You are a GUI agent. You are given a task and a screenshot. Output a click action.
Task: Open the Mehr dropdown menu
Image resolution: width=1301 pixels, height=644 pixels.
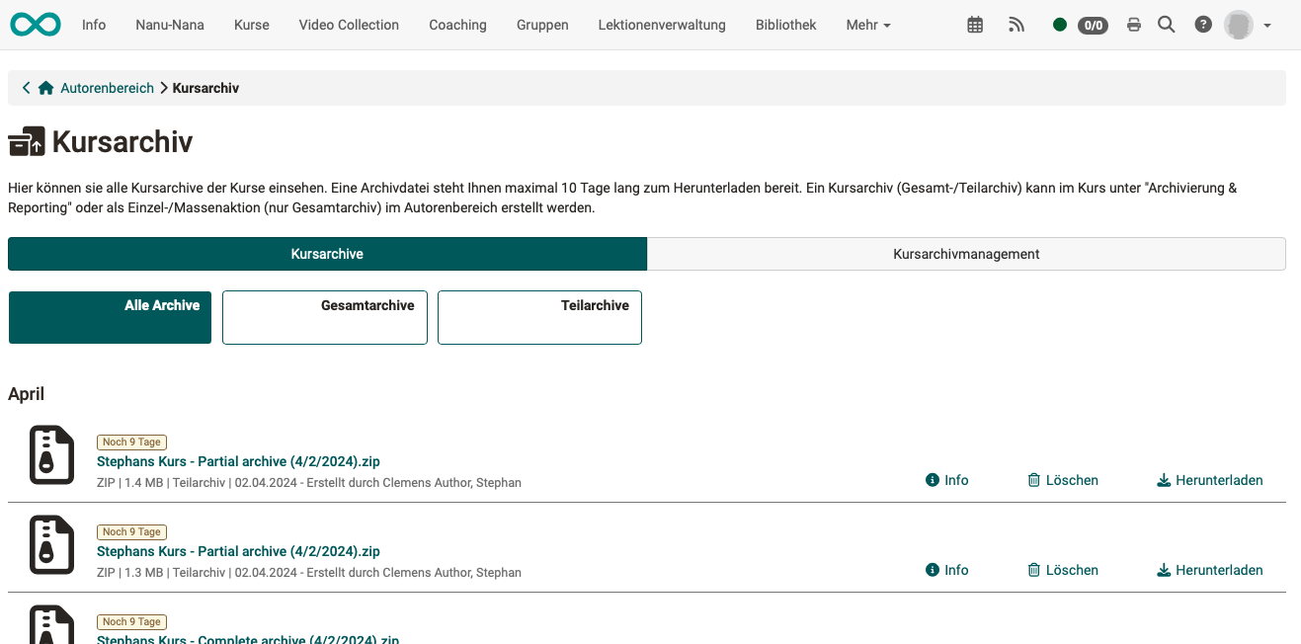coord(866,25)
